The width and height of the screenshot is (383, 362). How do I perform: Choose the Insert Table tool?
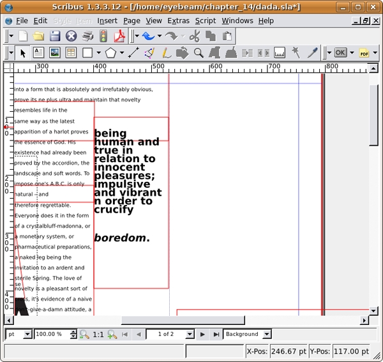[71, 53]
